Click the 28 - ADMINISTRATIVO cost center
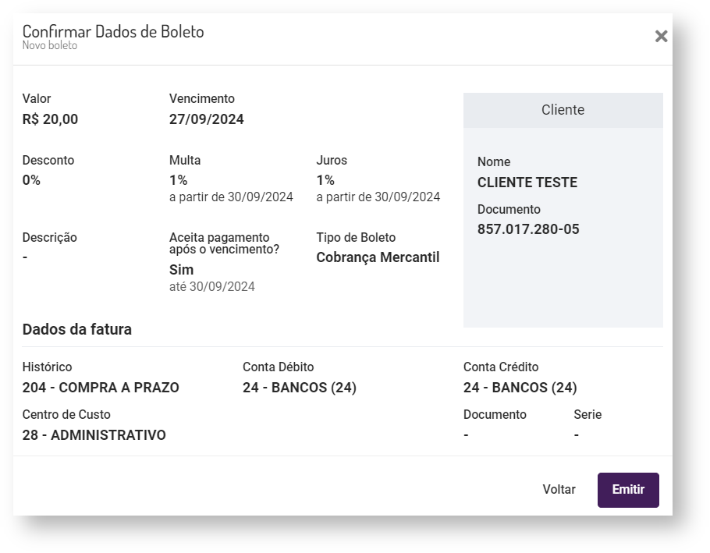This screenshot has width=710, height=553. [94, 435]
